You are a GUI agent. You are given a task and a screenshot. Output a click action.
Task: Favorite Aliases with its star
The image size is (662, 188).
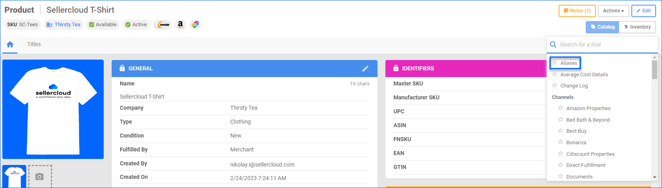pyautogui.click(x=555, y=63)
